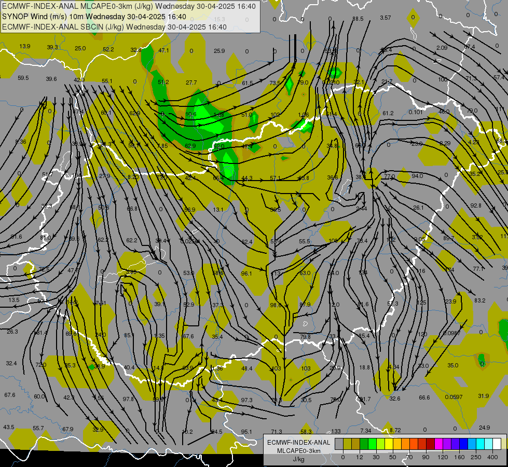This screenshot has width=508, height=467.
Task: Click the dark green legend swatch
Action: [x=364, y=444]
